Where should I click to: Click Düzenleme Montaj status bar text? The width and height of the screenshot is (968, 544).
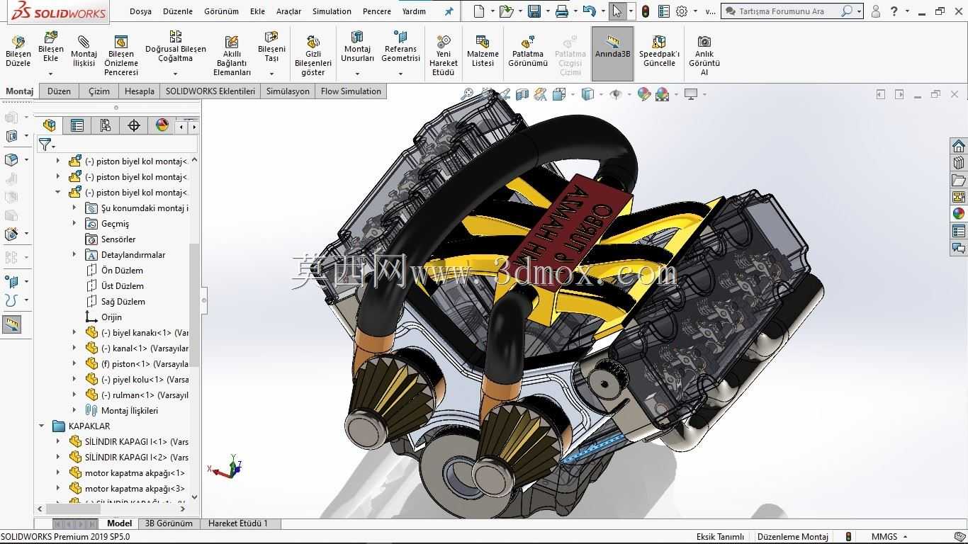(793, 537)
